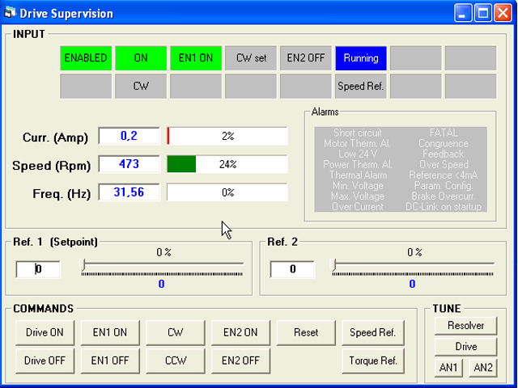Viewport: 518px width, 388px height.
Task: Click the EN1 ON command button
Action: tap(109, 332)
